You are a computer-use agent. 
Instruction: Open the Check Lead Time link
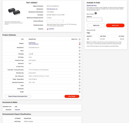[92, 5]
